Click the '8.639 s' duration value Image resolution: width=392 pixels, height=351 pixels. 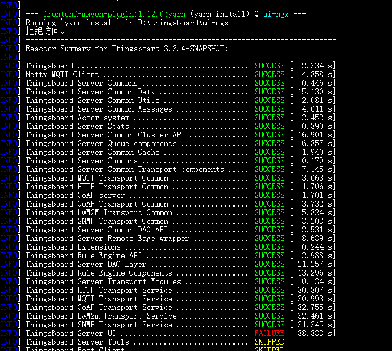[x=318, y=238]
